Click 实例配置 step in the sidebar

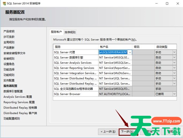coord(9,80)
